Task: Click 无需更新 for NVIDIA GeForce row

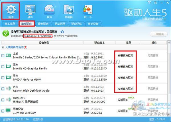Action: point(153,78)
